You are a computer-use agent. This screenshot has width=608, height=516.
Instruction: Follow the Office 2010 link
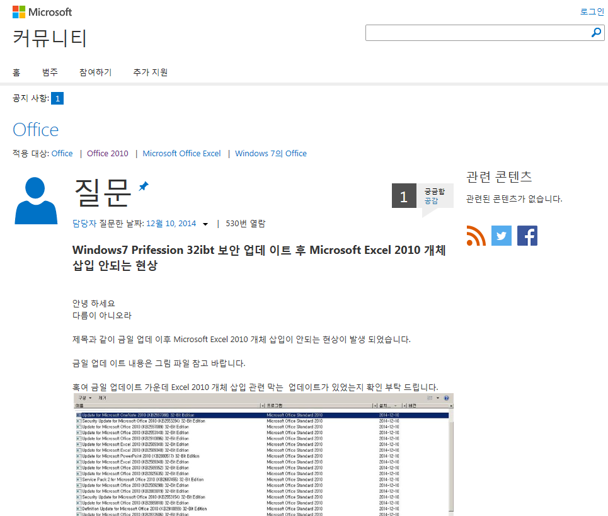tap(107, 154)
